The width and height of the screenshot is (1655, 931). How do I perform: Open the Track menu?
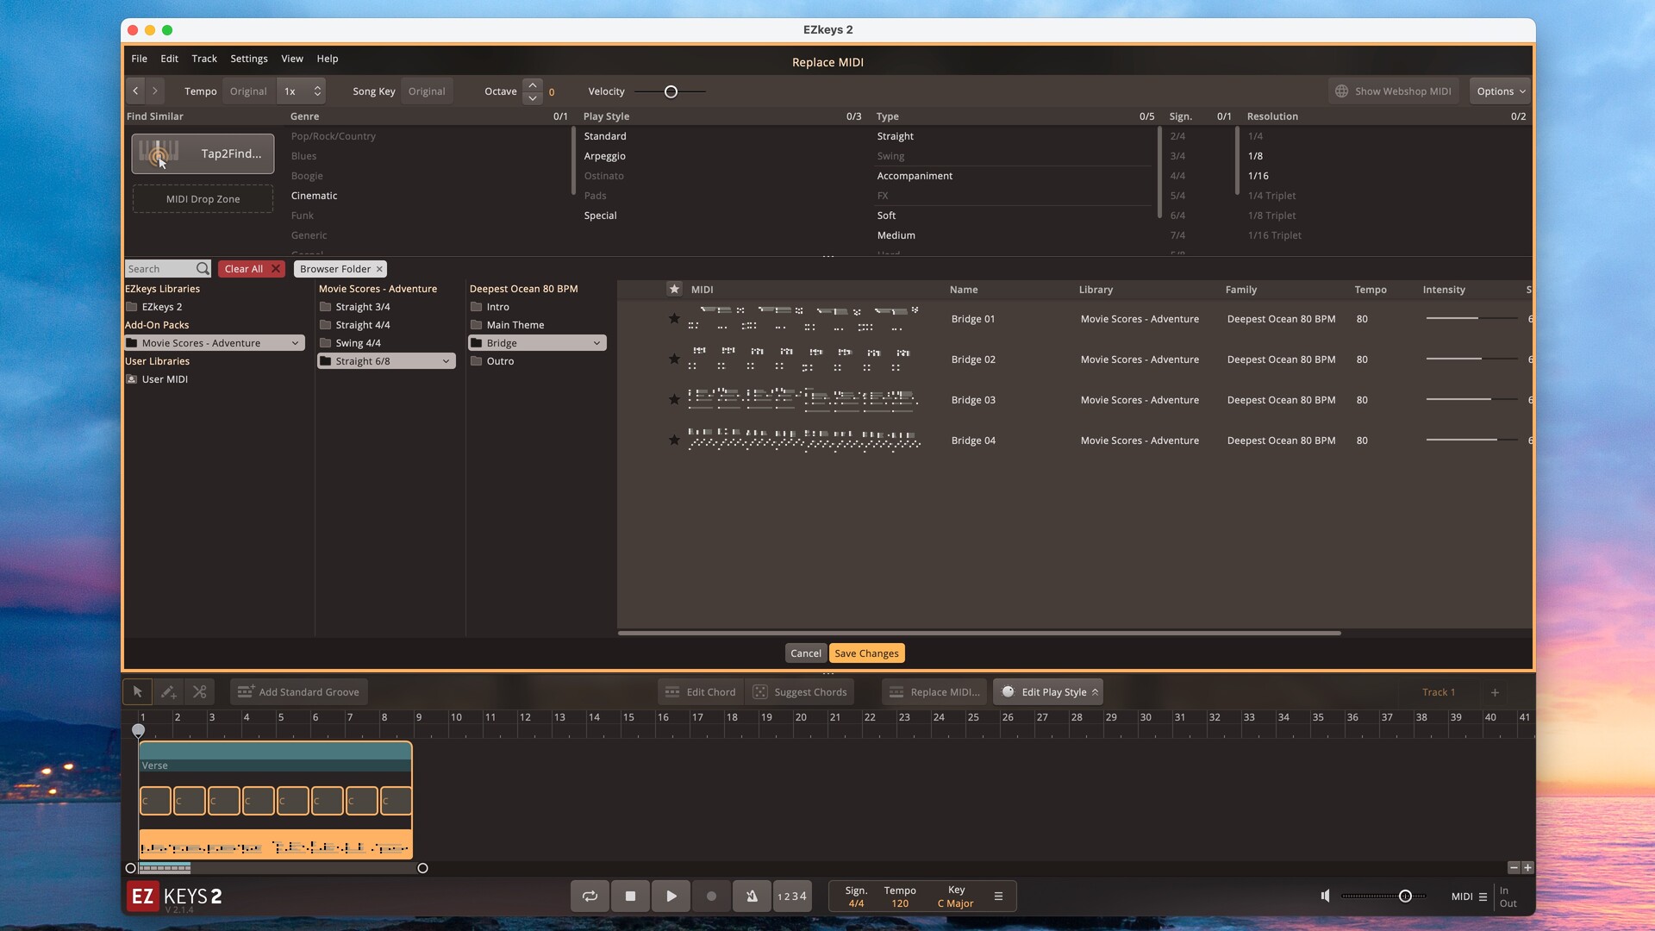click(x=204, y=59)
